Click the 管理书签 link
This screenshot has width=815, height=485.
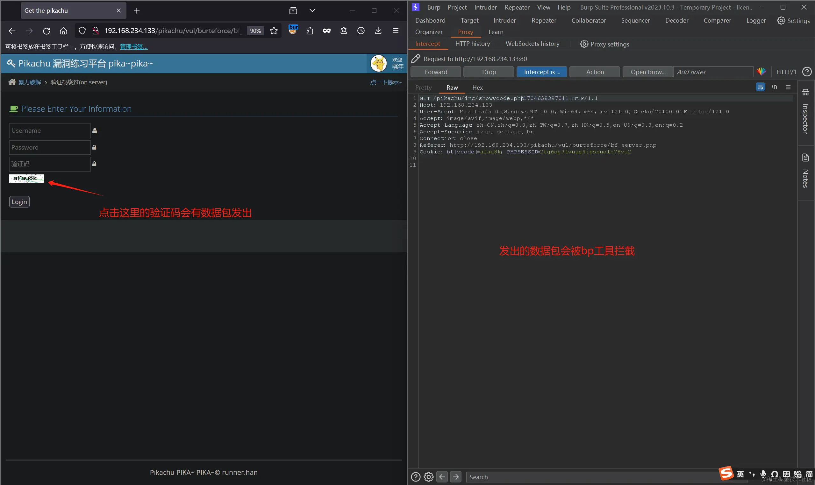pyautogui.click(x=134, y=47)
